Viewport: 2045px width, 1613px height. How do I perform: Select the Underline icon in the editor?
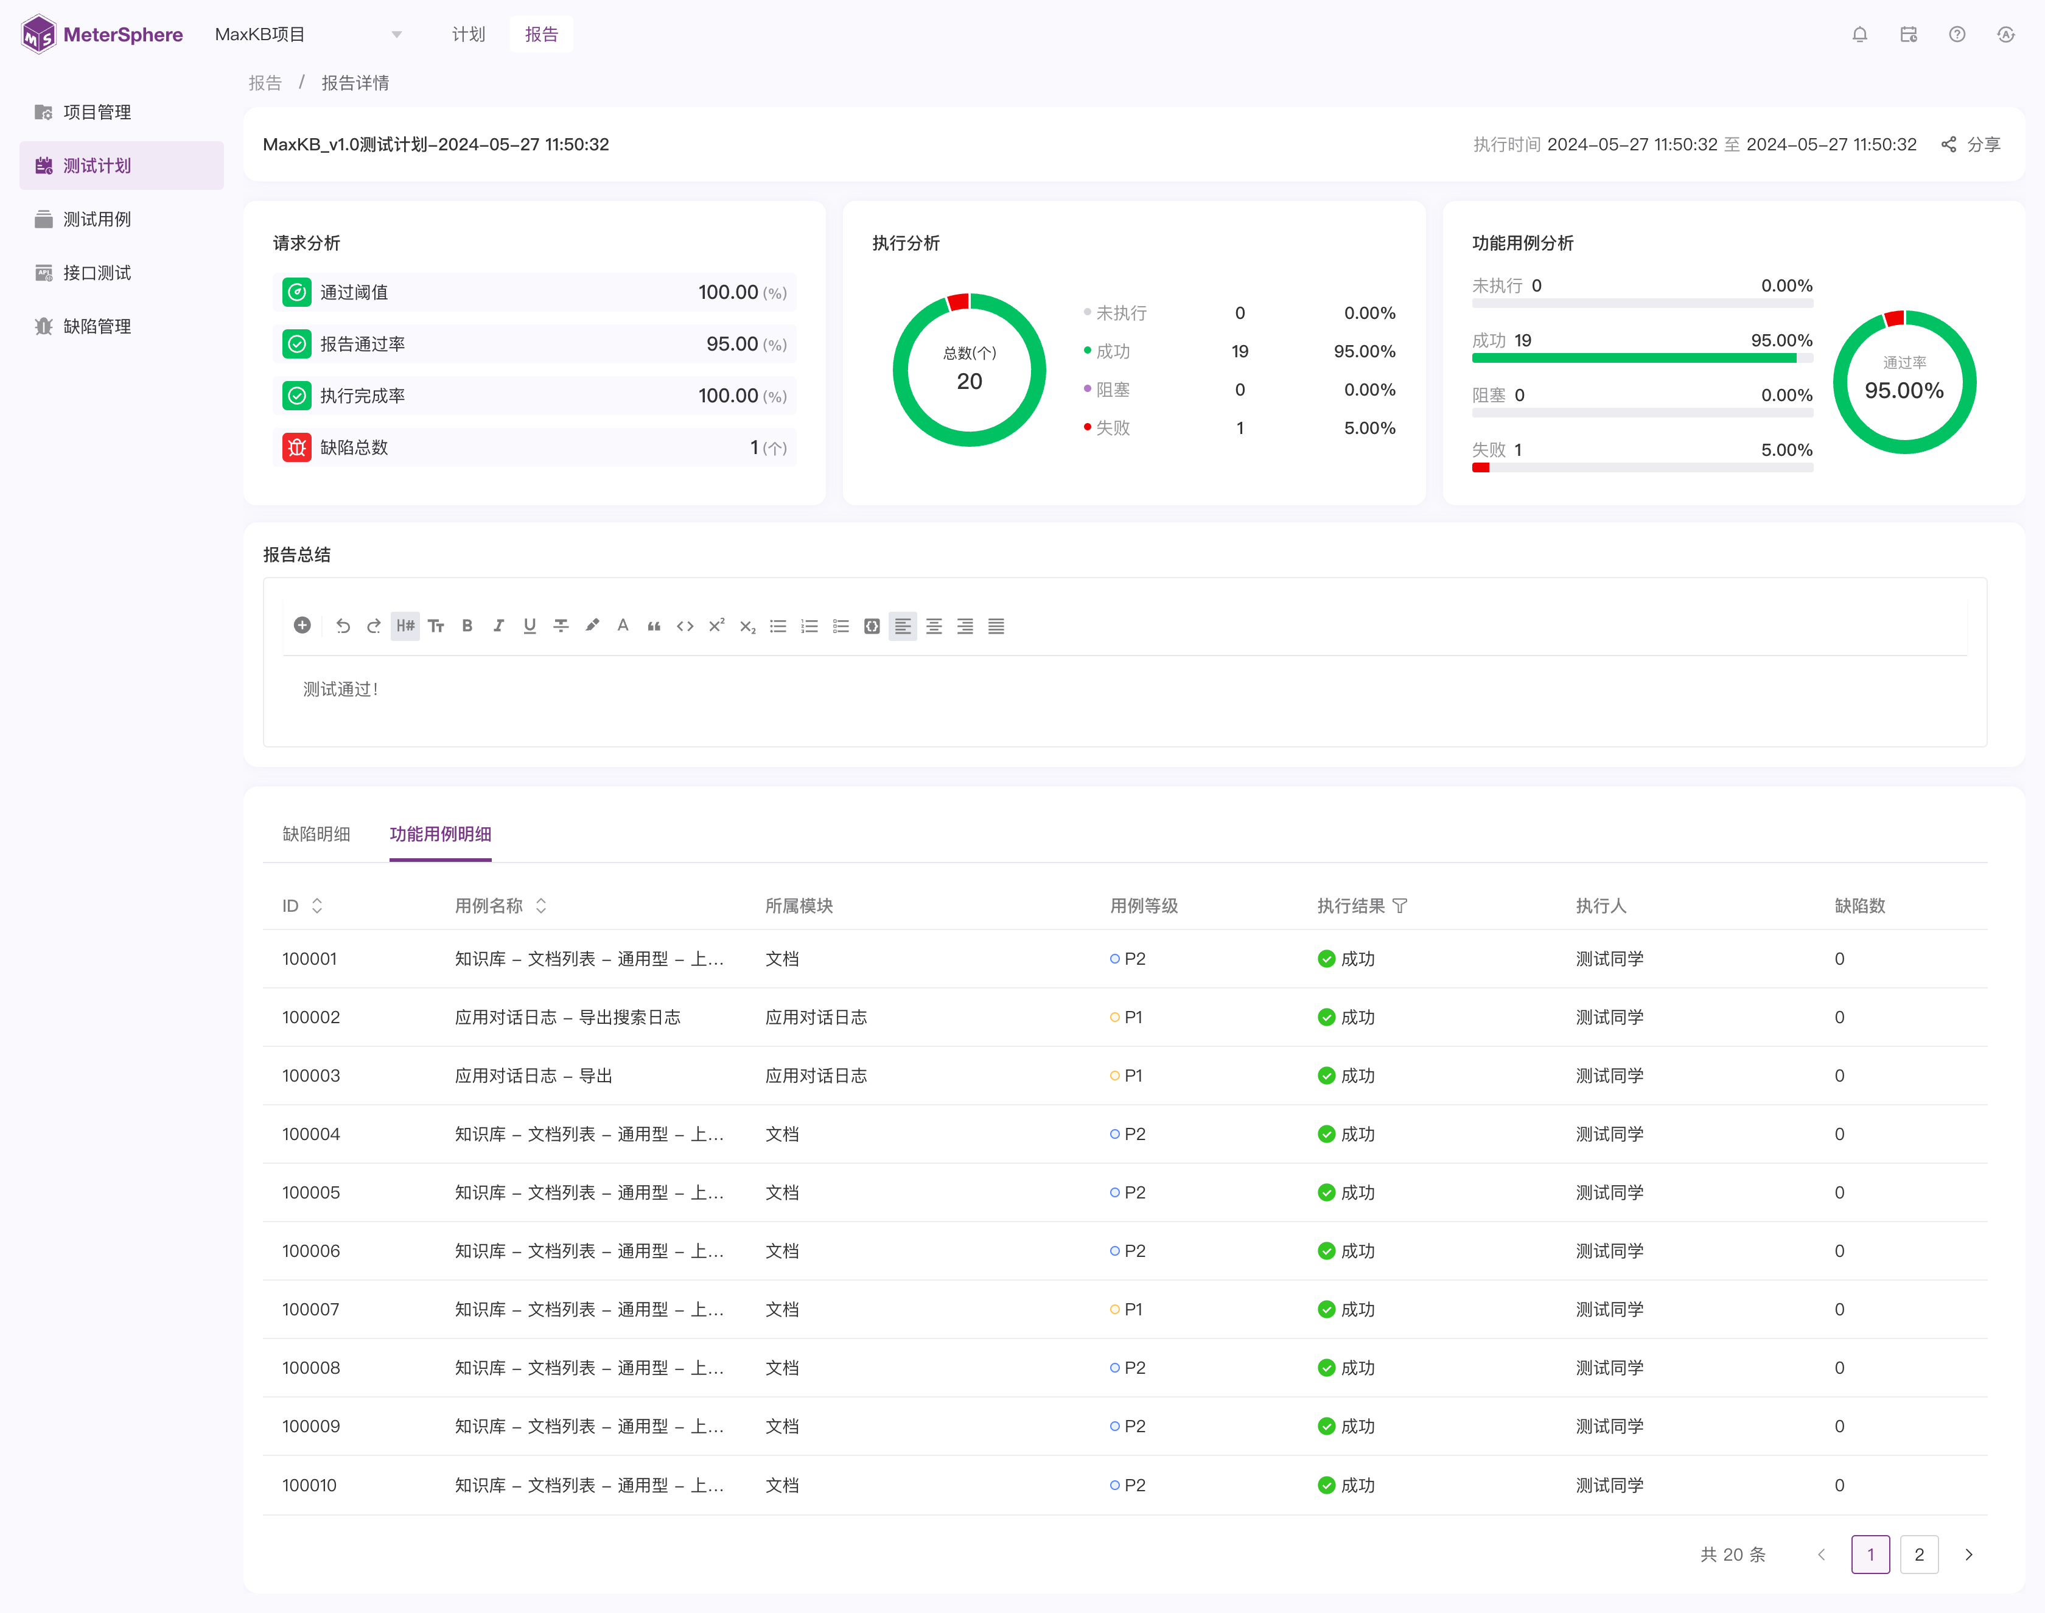pyautogui.click(x=530, y=625)
